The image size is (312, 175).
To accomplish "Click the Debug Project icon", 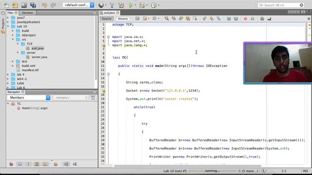I will click(142, 5).
